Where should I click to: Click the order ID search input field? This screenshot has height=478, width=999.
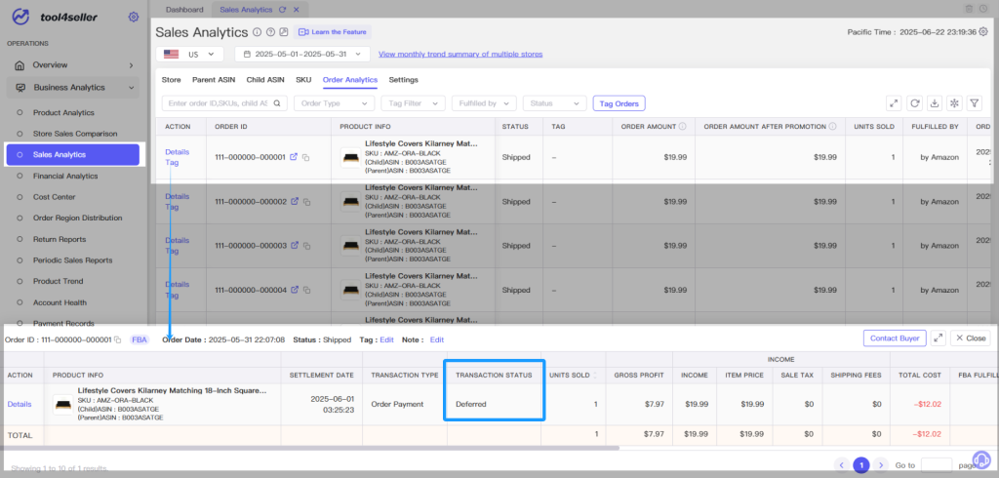tap(224, 103)
